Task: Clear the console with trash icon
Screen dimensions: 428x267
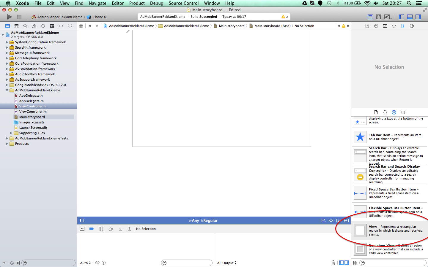Action: click(333, 263)
